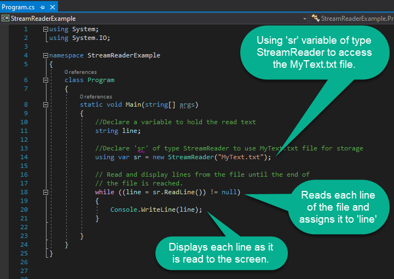394x279 pixels.
Task: Select the Program.cs tab
Action: [18, 7]
